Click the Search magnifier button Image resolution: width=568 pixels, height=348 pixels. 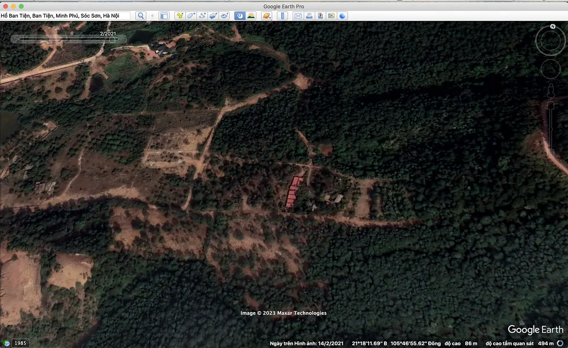pos(141,16)
